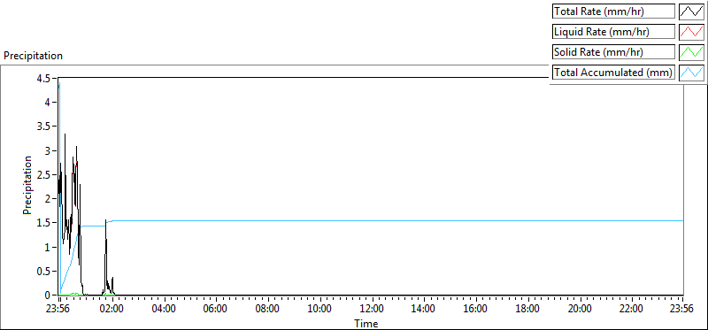Click the 02:00 tick label on the time axis

pos(112,310)
